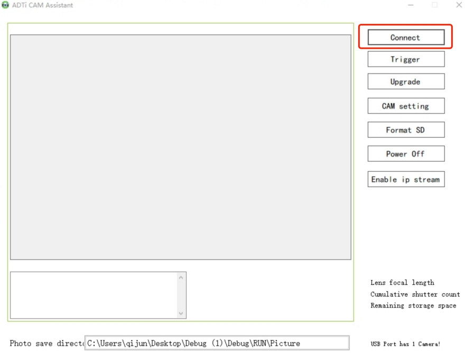Click the log box scroll down arrow
Viewport: 465px width, 353px height.
(x=181, y=313)
